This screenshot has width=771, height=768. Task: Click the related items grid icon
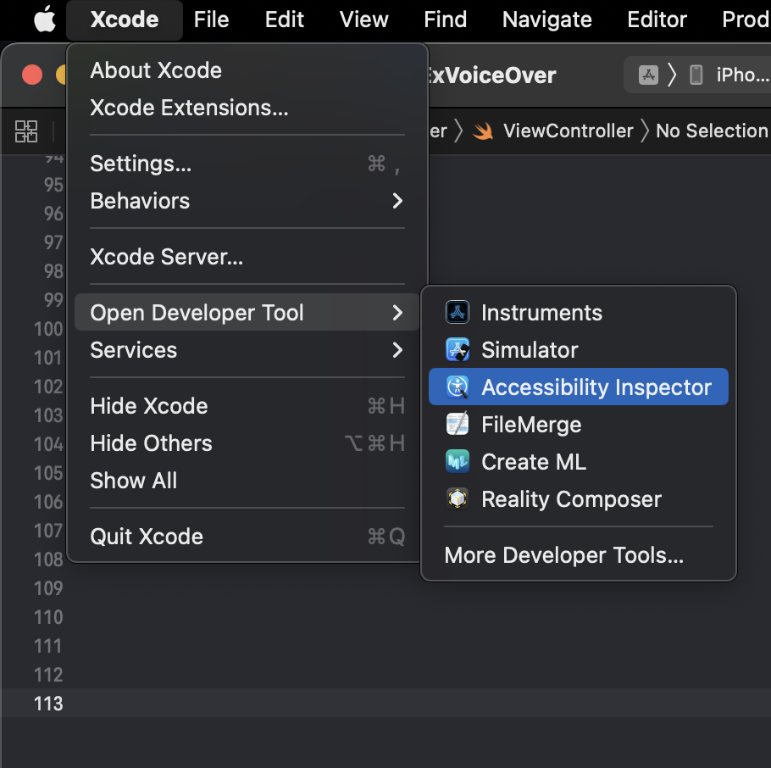26,131
